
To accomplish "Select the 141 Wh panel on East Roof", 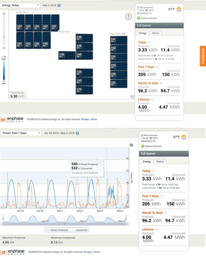I will coord(119,40).
